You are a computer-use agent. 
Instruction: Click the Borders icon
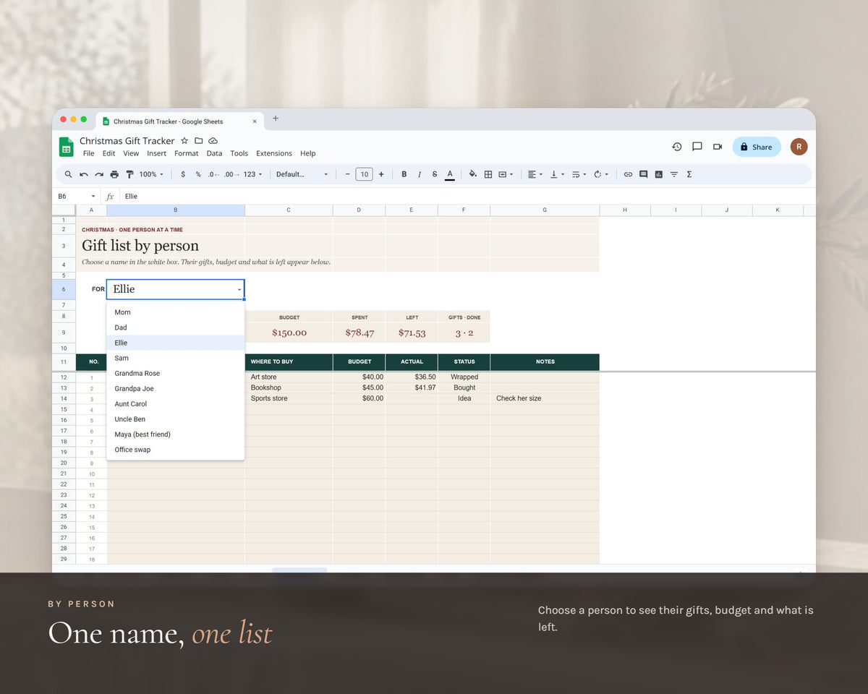tap(488, 174)
